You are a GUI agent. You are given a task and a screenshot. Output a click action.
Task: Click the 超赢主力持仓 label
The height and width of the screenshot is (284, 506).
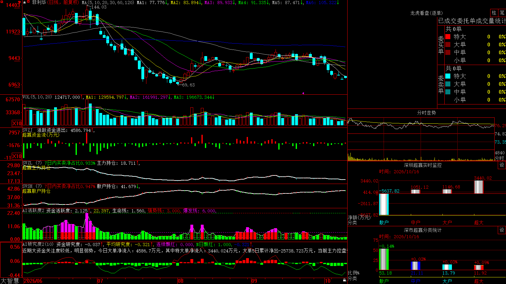tap(36, 168)
